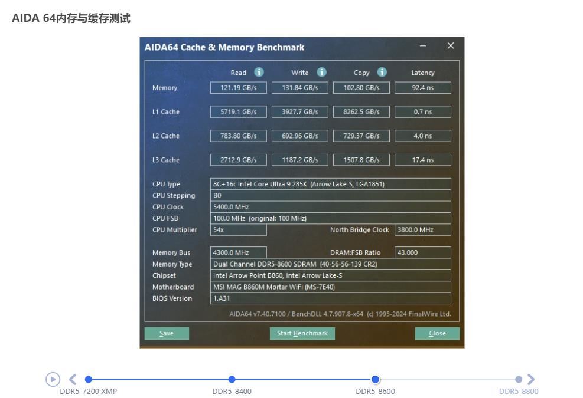Click the Latency column header
The height and width of the screenshot is (398, 583).
coord(423,73)
